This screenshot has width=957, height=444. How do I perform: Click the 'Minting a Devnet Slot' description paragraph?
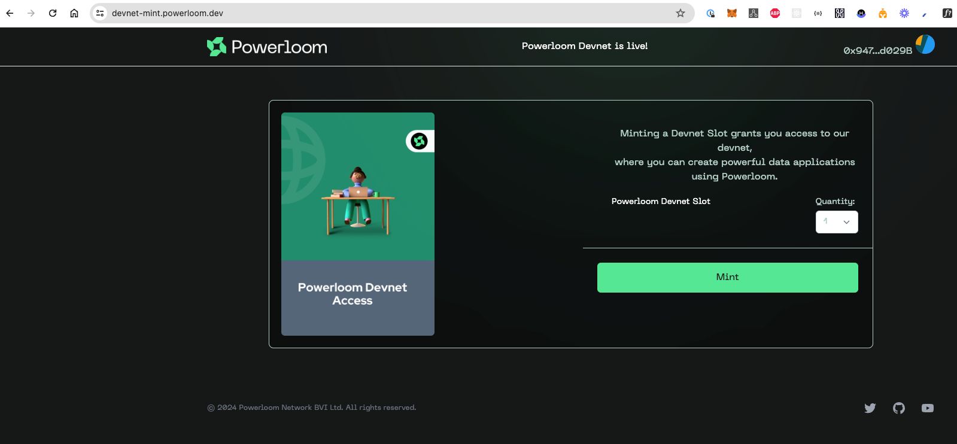pos(734,155)
